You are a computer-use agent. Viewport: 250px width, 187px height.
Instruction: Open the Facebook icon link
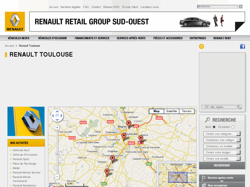(x=242, y=46)
